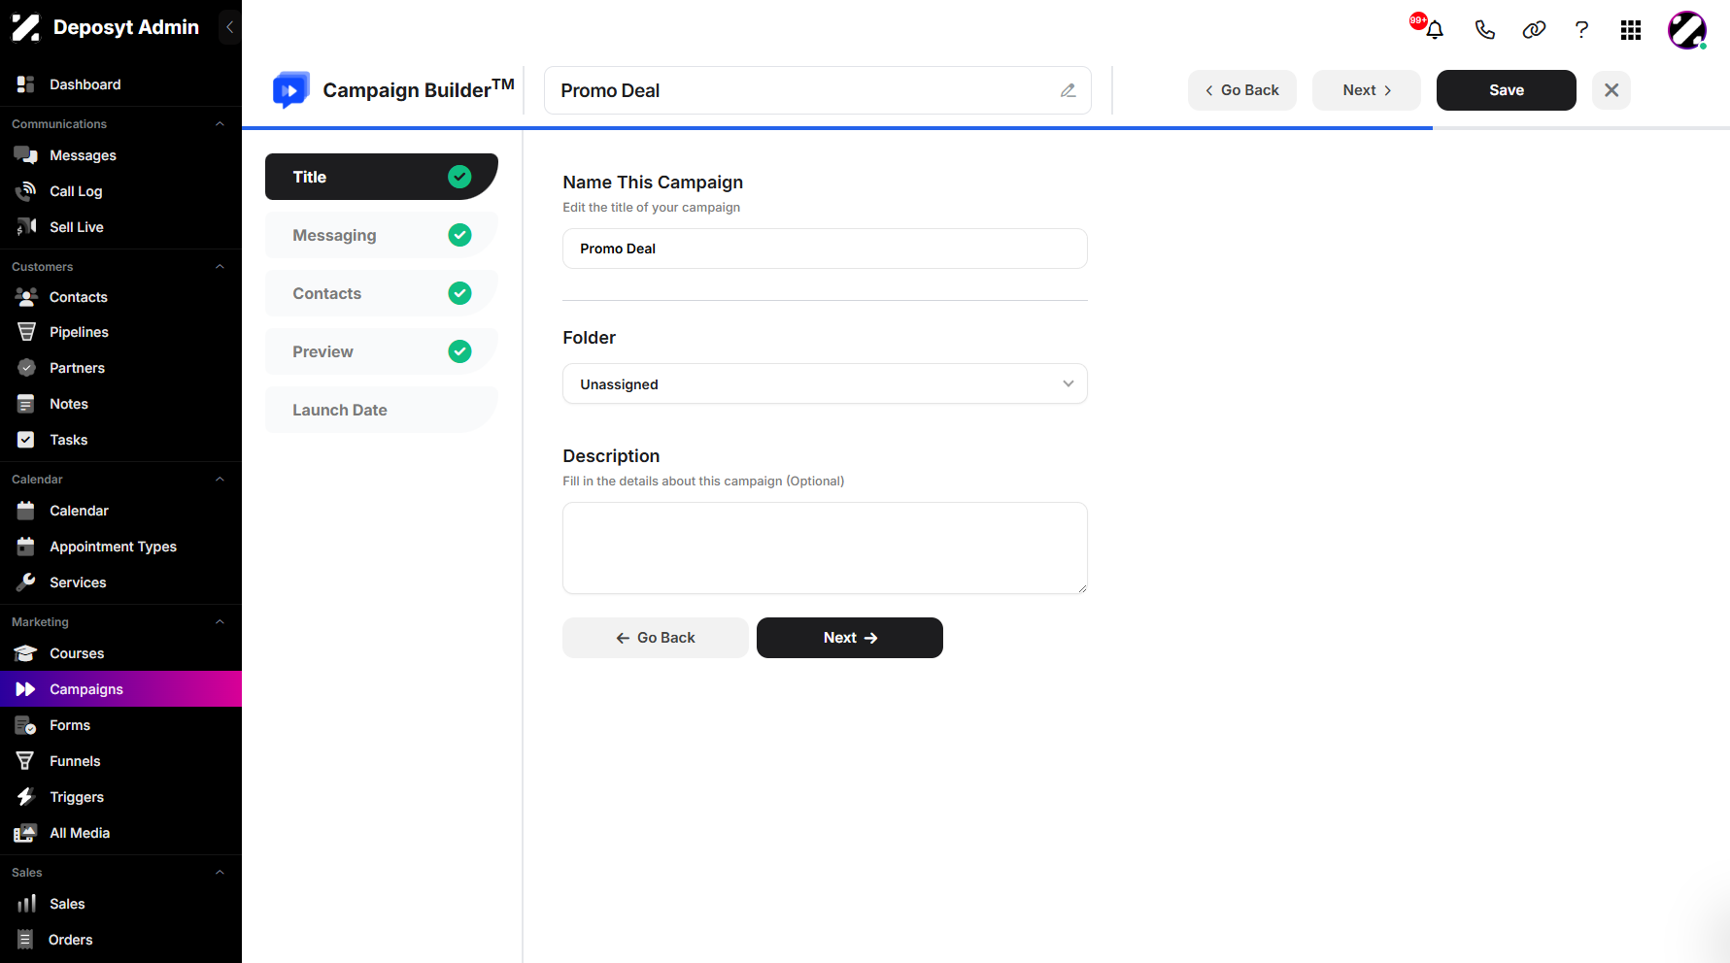Click the top Go Back button

(1241, 90)
